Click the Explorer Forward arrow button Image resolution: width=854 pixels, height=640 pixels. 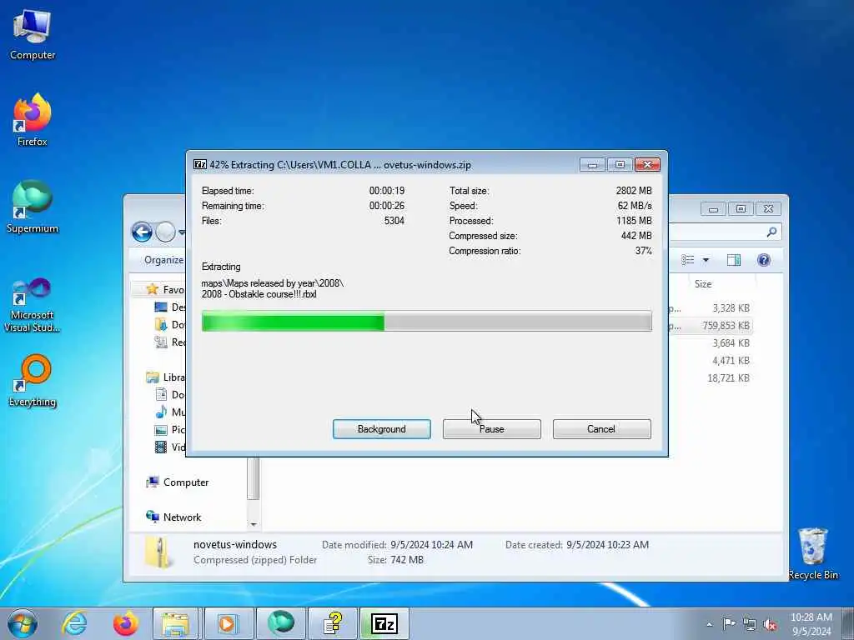click(166, 232)
